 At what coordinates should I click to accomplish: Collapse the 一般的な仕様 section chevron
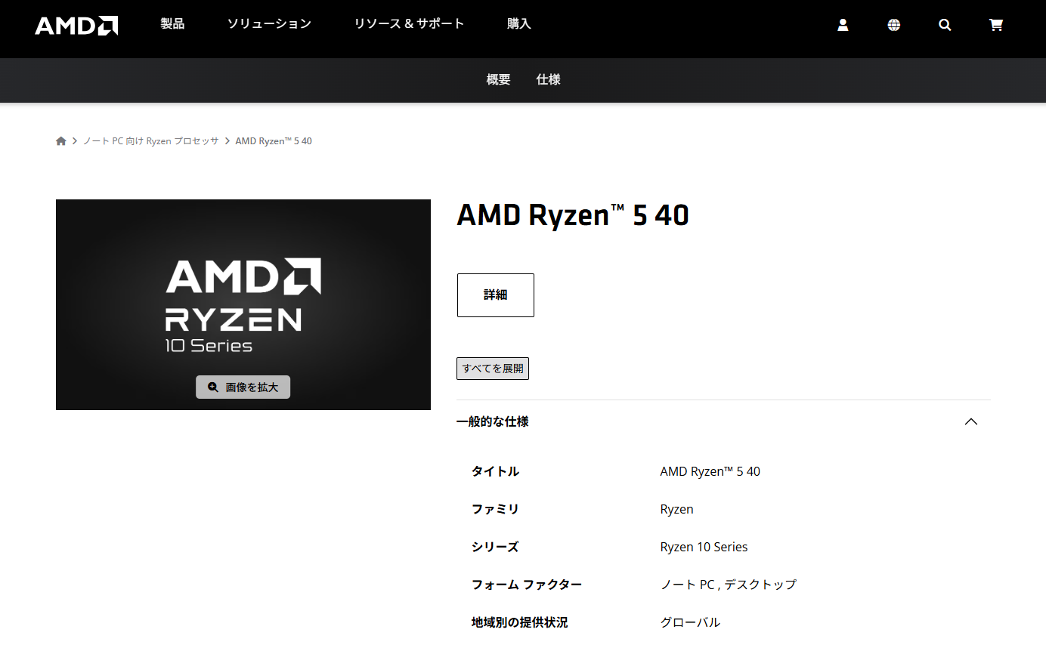pos(971,421)
